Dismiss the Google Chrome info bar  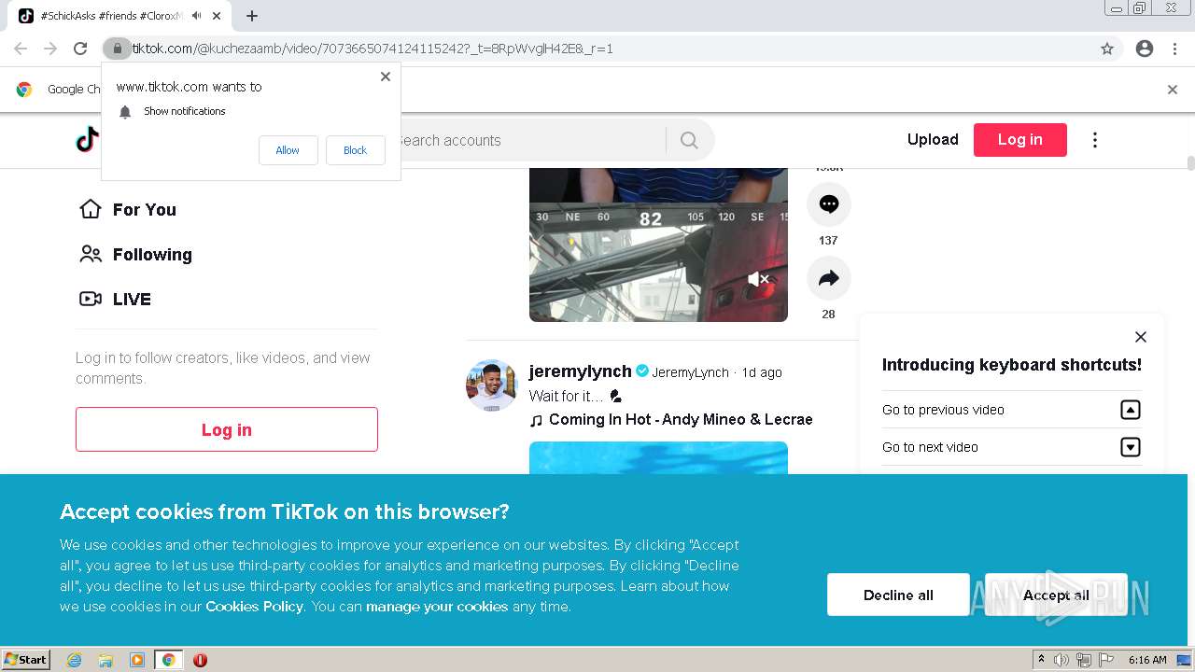1173,90
